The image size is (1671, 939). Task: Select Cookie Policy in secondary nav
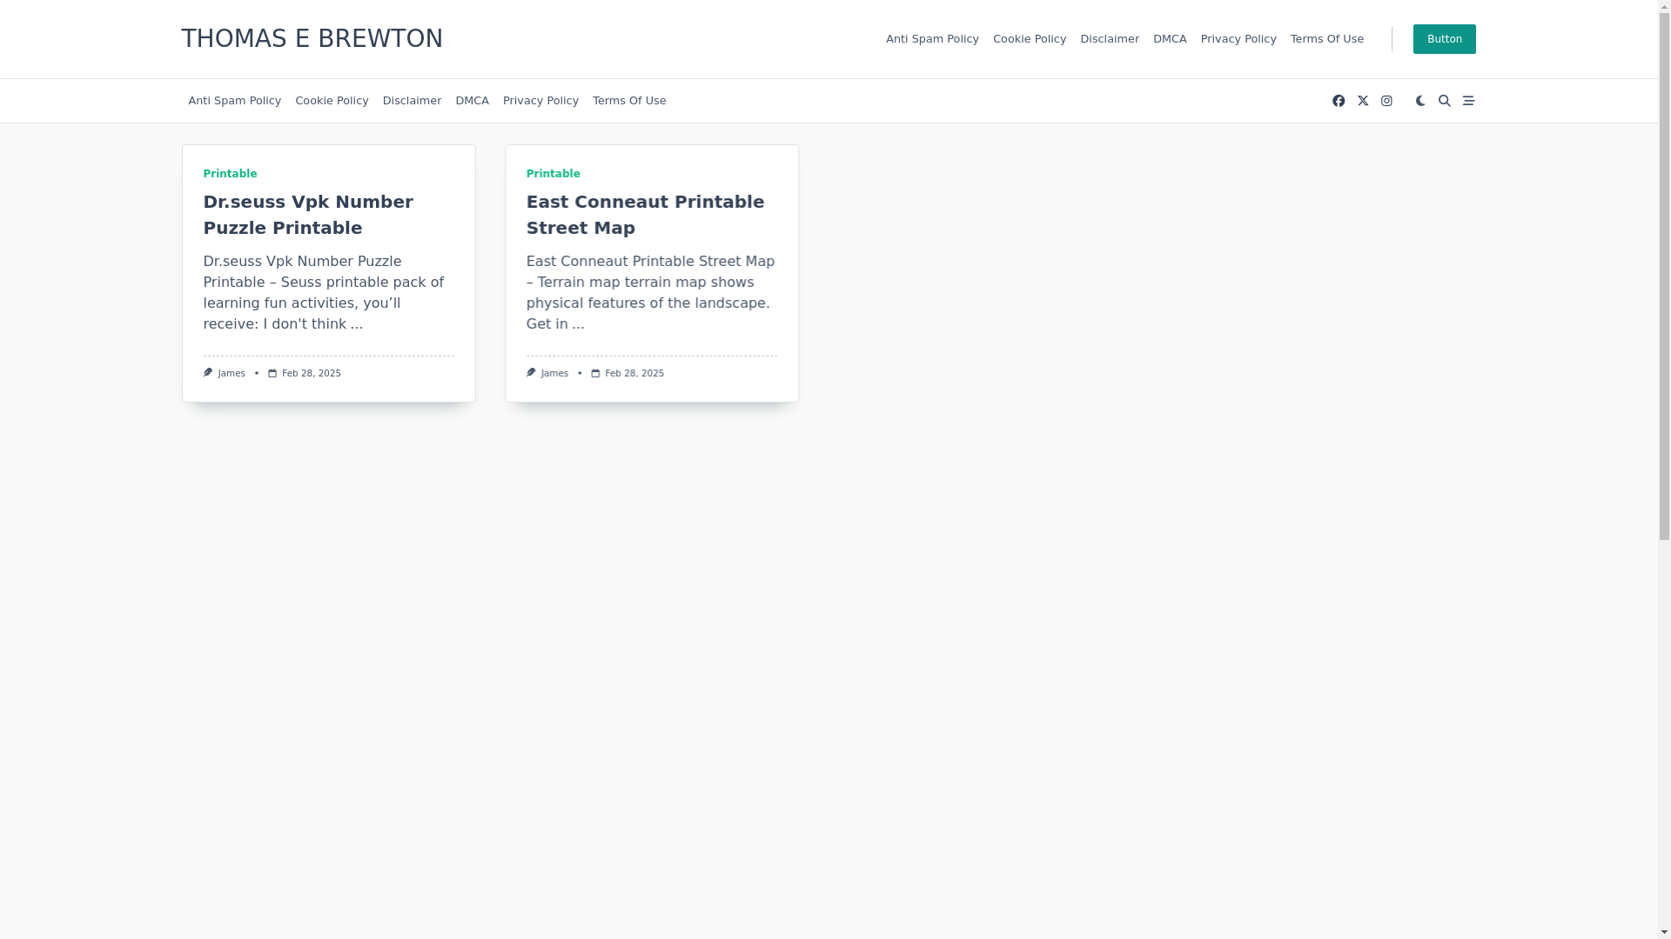pos(332,101)
